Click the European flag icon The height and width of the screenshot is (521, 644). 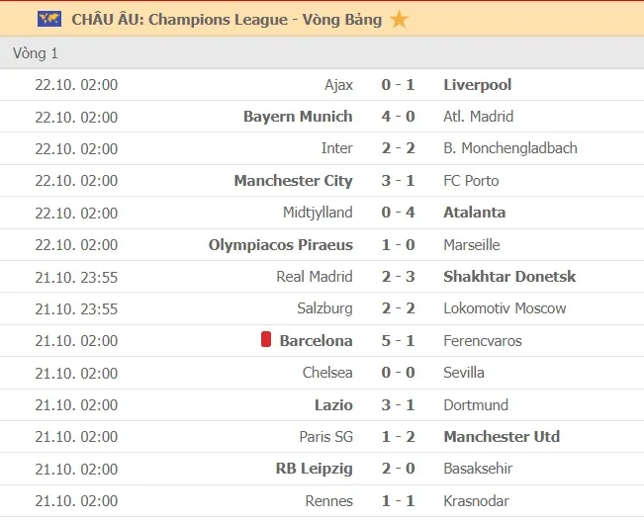click(48, 20)
